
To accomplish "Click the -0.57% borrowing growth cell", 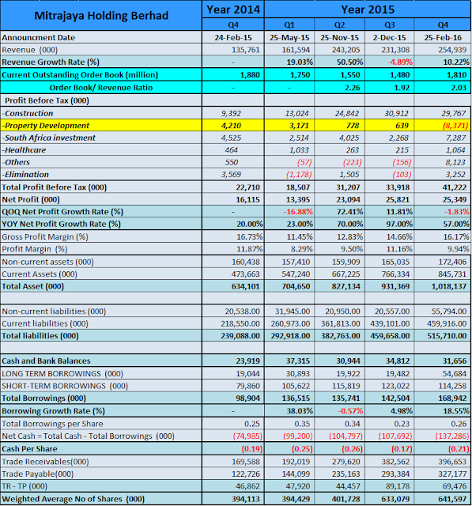I will tap(339, 411).
